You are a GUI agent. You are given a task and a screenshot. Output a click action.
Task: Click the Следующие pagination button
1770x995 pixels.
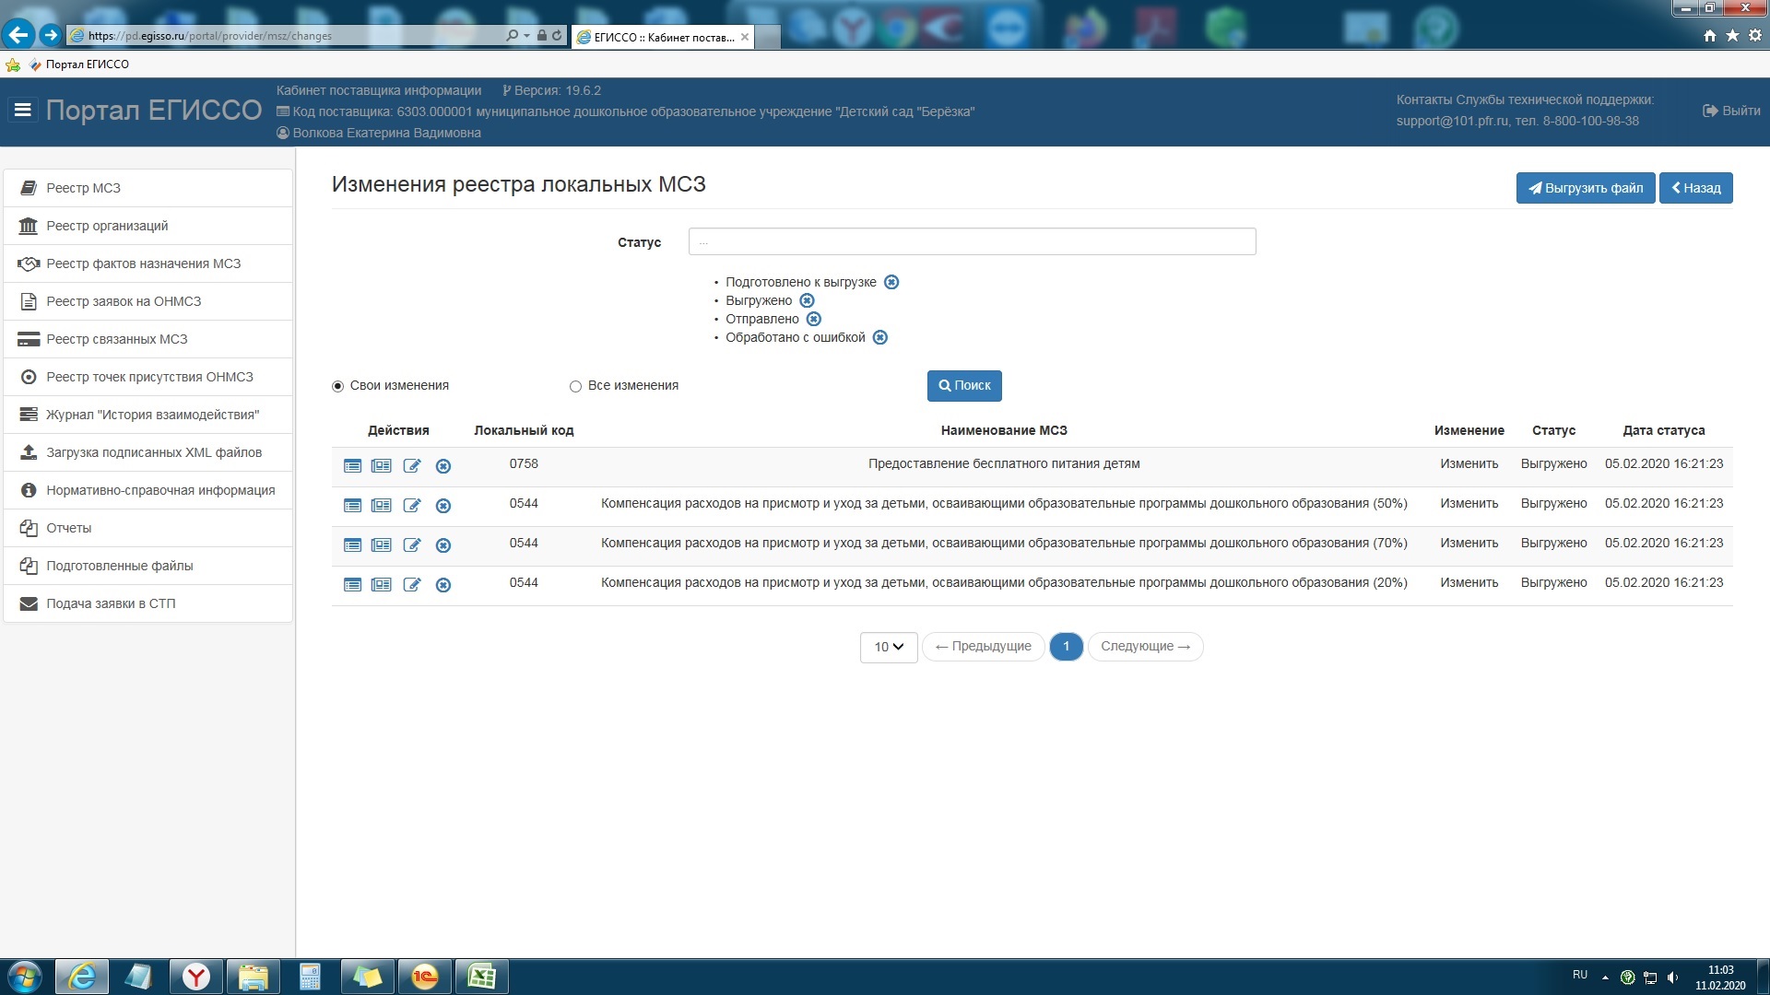1145,647
